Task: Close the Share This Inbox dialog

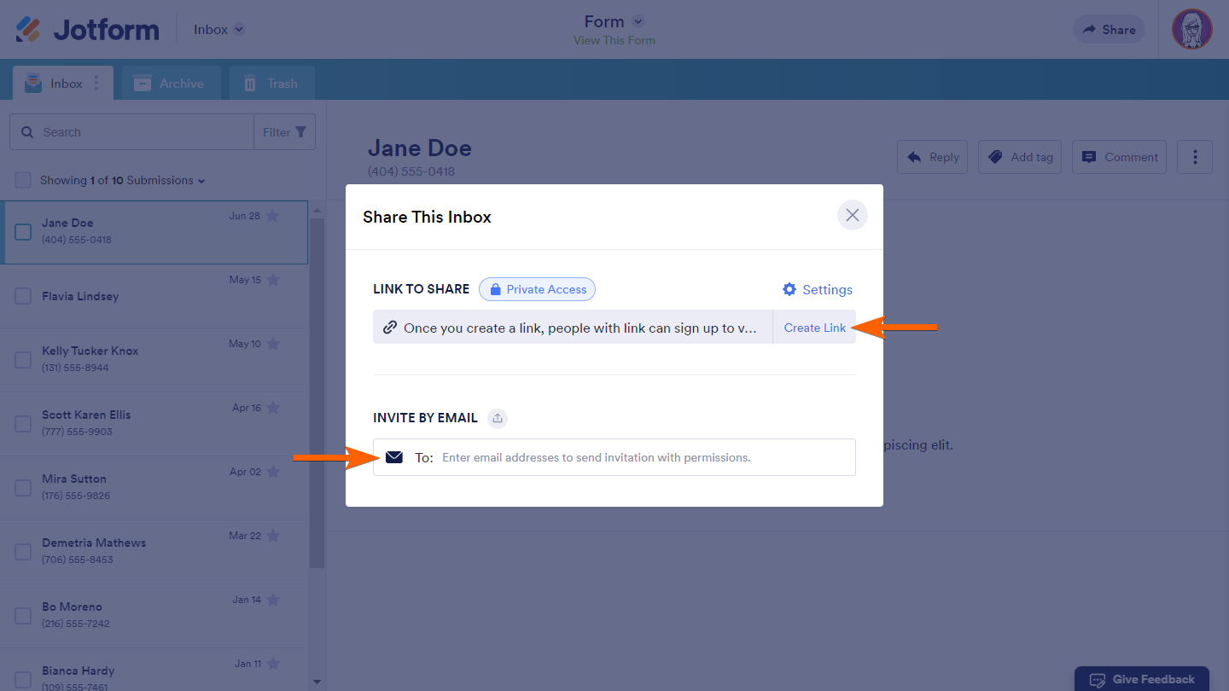Action: [852, 216]
